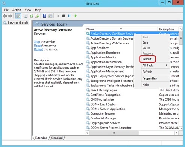Image resolution: width=185 pixels, height=147 pixels.
Task: Click the Pause Service toolbar icon
Action: click(69, 16)
